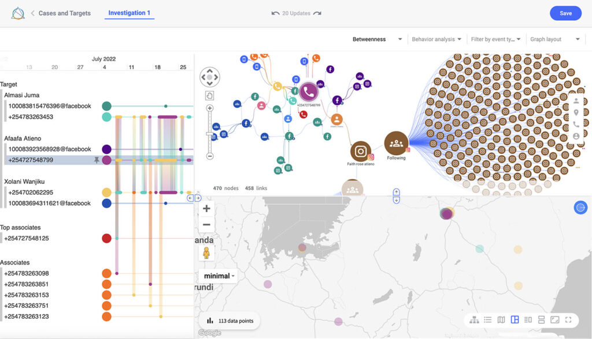The height and width of the screenshot is (339, 592).
Task: Click the Street View pegman icon
Action: coord(206,253)
